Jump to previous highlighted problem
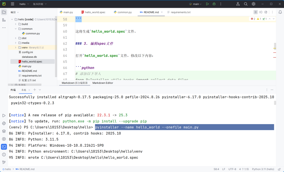Screen dimensions: 284x172 click(270, 19)
